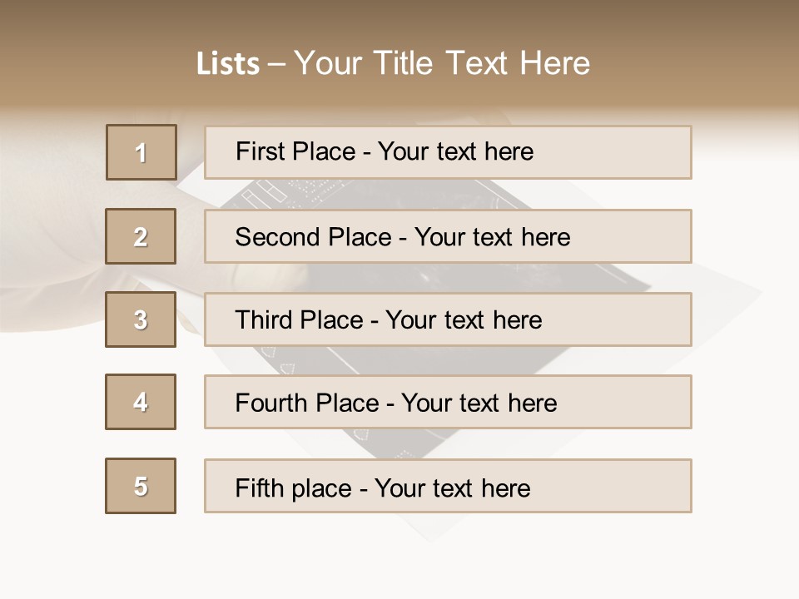
Task: Click the bold word "Lists" in the title
Action: [x=227, y=64]
